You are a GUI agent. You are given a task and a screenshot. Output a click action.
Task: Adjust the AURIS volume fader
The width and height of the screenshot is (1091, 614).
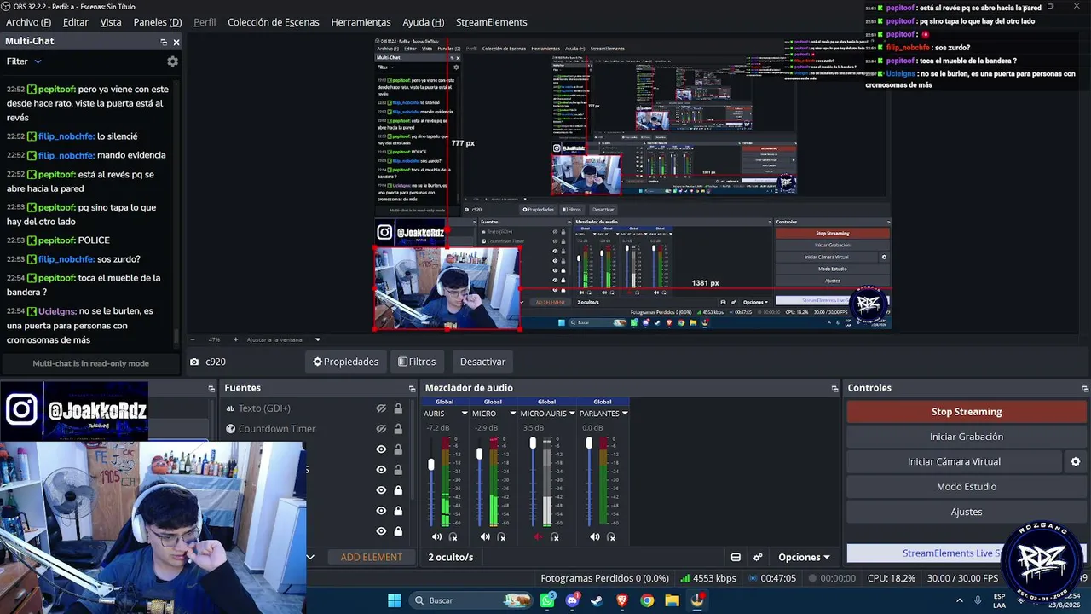coord(431,465)
